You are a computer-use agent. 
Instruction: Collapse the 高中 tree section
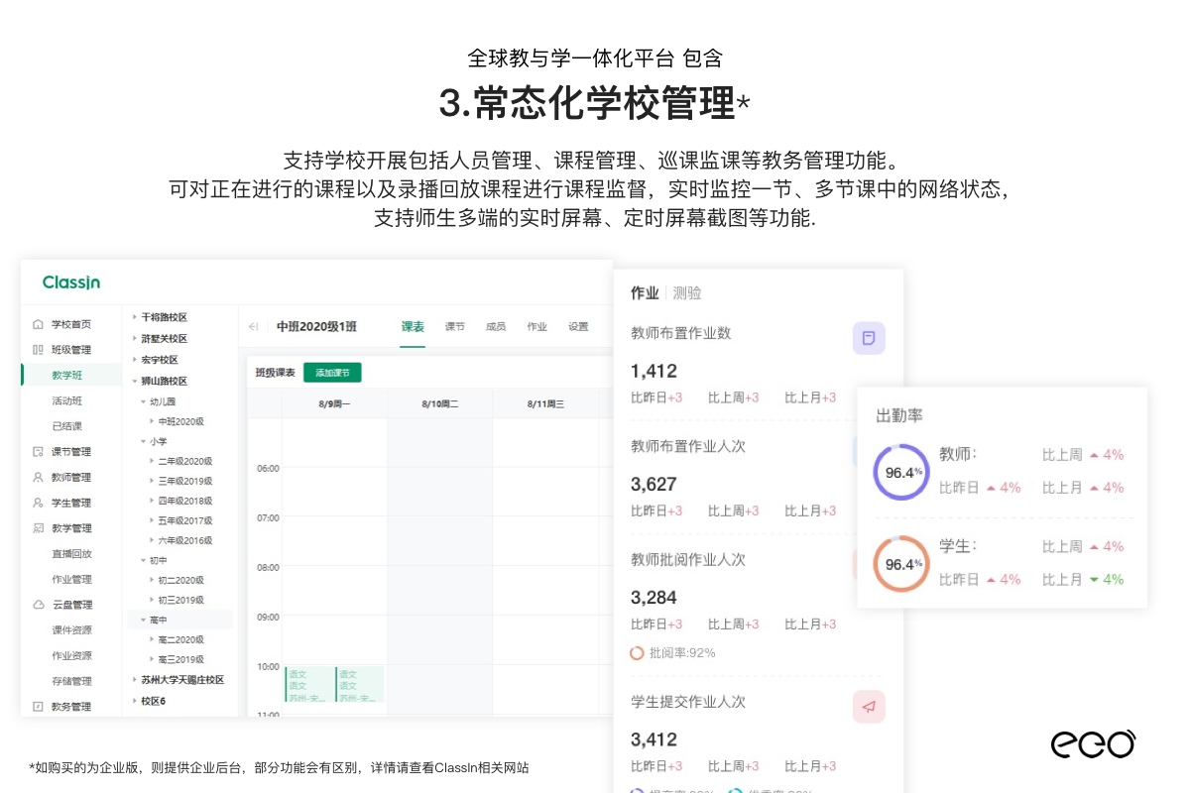pos(143,620)
